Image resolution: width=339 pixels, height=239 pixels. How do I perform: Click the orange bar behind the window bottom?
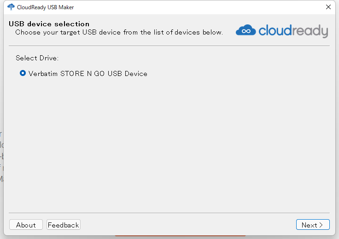[x=184, y=237]
